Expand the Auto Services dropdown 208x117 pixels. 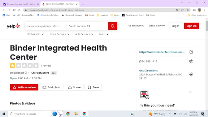(x=84, y=34)
